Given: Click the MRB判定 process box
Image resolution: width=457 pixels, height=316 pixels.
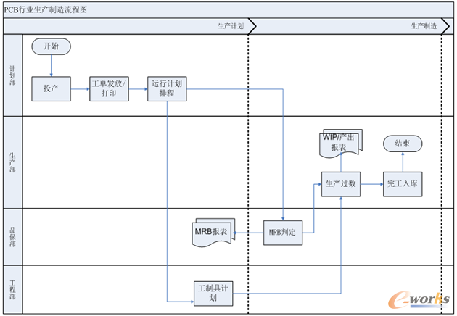Looking at the screenshot, I should pyautogui.click(x=281, y=232).
